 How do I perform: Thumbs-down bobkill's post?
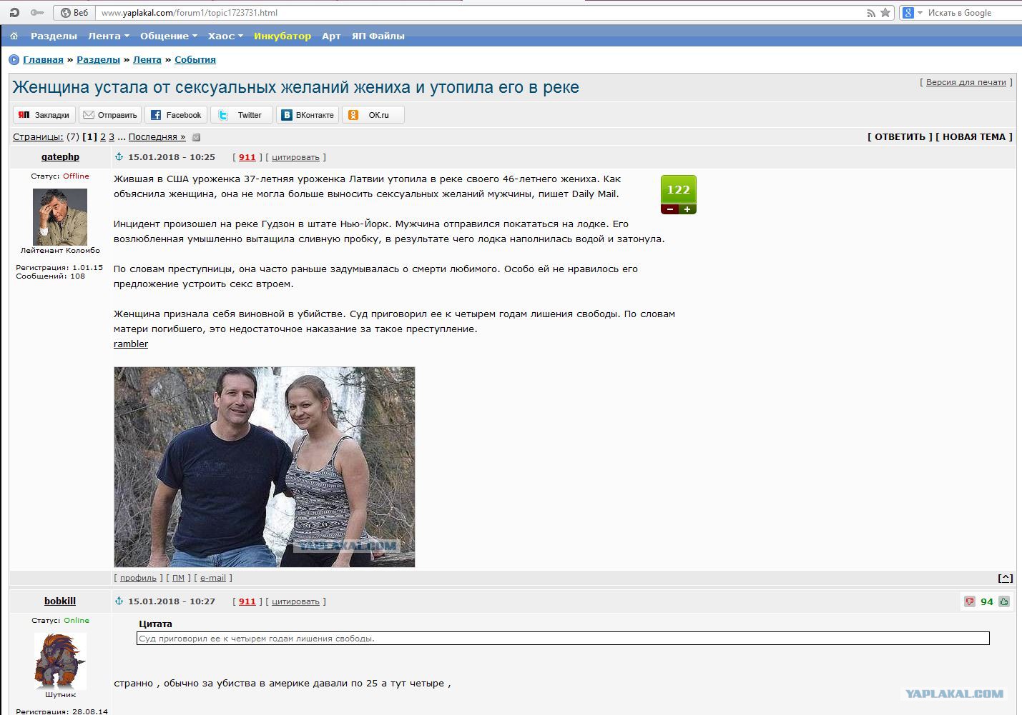[x=969, y=601]
